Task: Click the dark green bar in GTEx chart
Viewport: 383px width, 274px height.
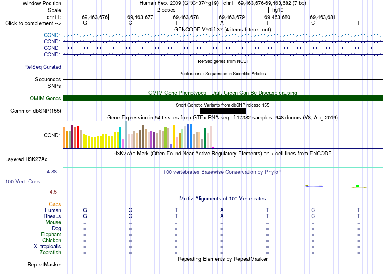Action: tap(205, 138)
